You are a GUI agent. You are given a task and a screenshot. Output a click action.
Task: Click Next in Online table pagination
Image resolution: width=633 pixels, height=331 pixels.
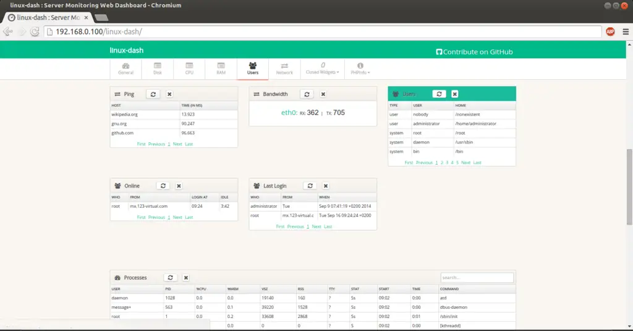click(x=177, y=217)
